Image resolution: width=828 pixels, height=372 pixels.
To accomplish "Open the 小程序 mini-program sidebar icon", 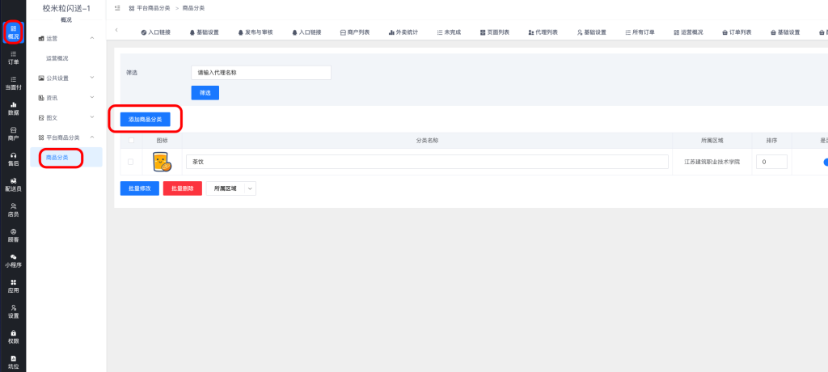I will tap(13, 260).
